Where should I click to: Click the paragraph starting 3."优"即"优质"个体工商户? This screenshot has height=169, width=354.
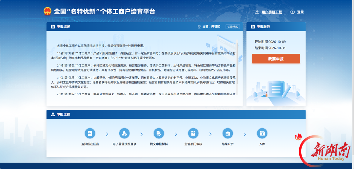click(x=143, y=82)
